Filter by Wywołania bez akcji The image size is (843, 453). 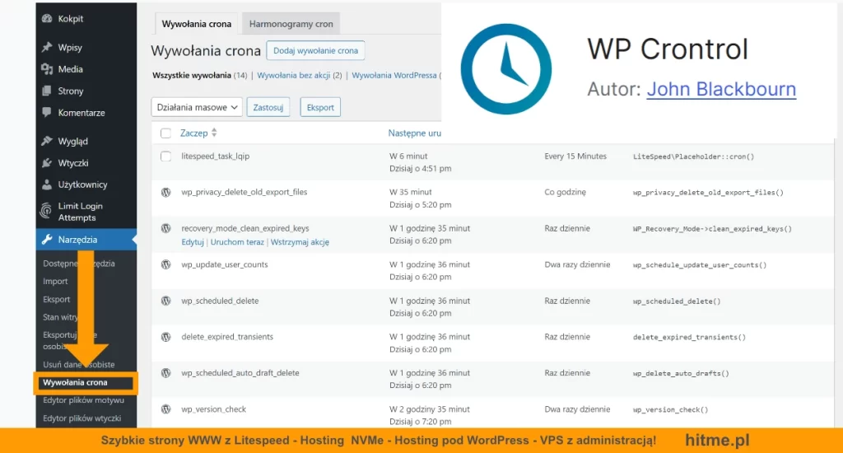(x=294, y=75)
